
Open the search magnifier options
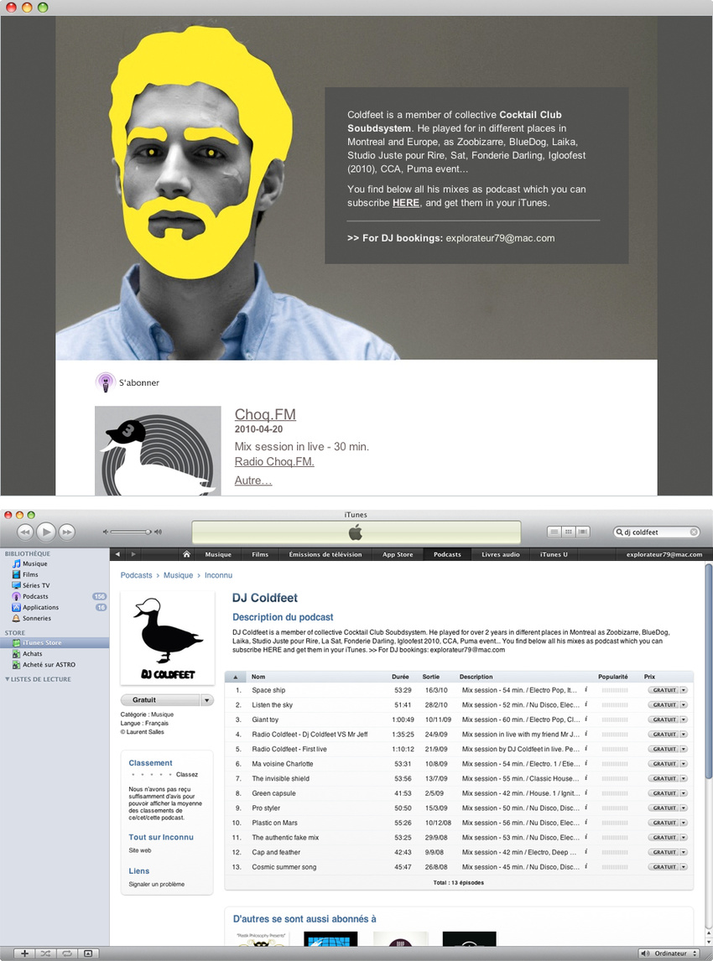pyautogui.click(x=619, y=532)
